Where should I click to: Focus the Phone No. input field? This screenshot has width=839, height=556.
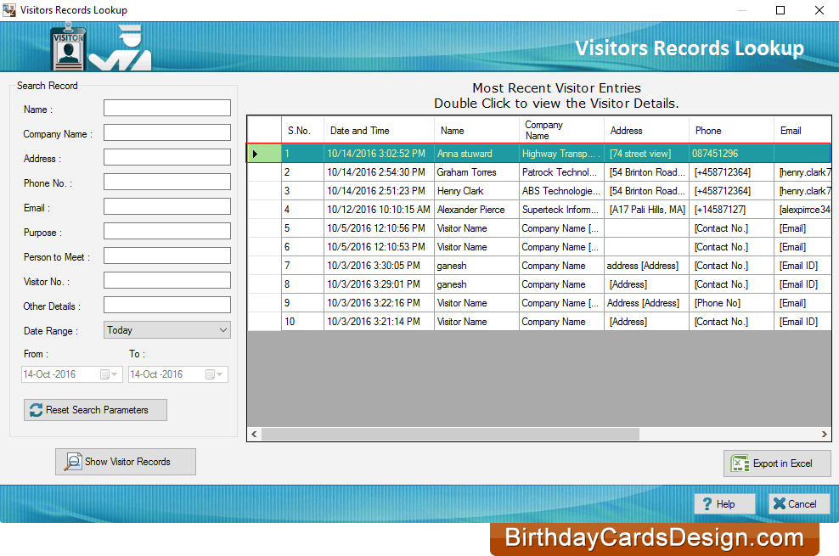pos(167,182)
